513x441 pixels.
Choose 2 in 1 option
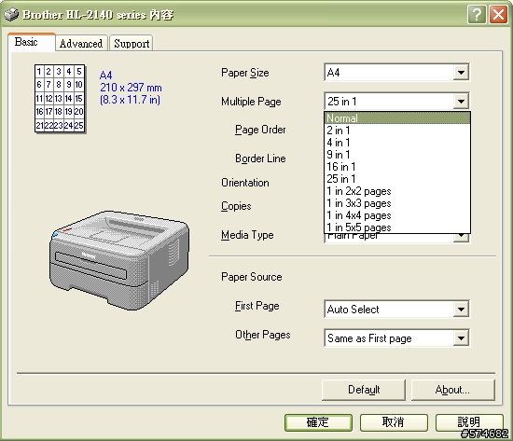397,131
